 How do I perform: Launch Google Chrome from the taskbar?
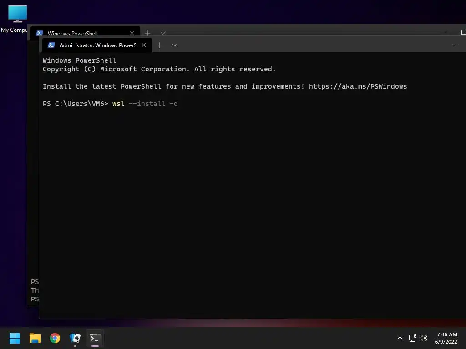(55, 338)
